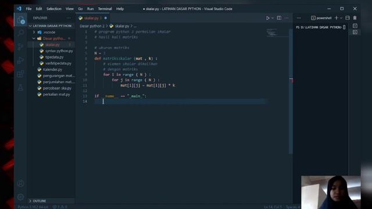
Task: Click Dasar python 2 breadcrumb
Action: tap(92, 26)
